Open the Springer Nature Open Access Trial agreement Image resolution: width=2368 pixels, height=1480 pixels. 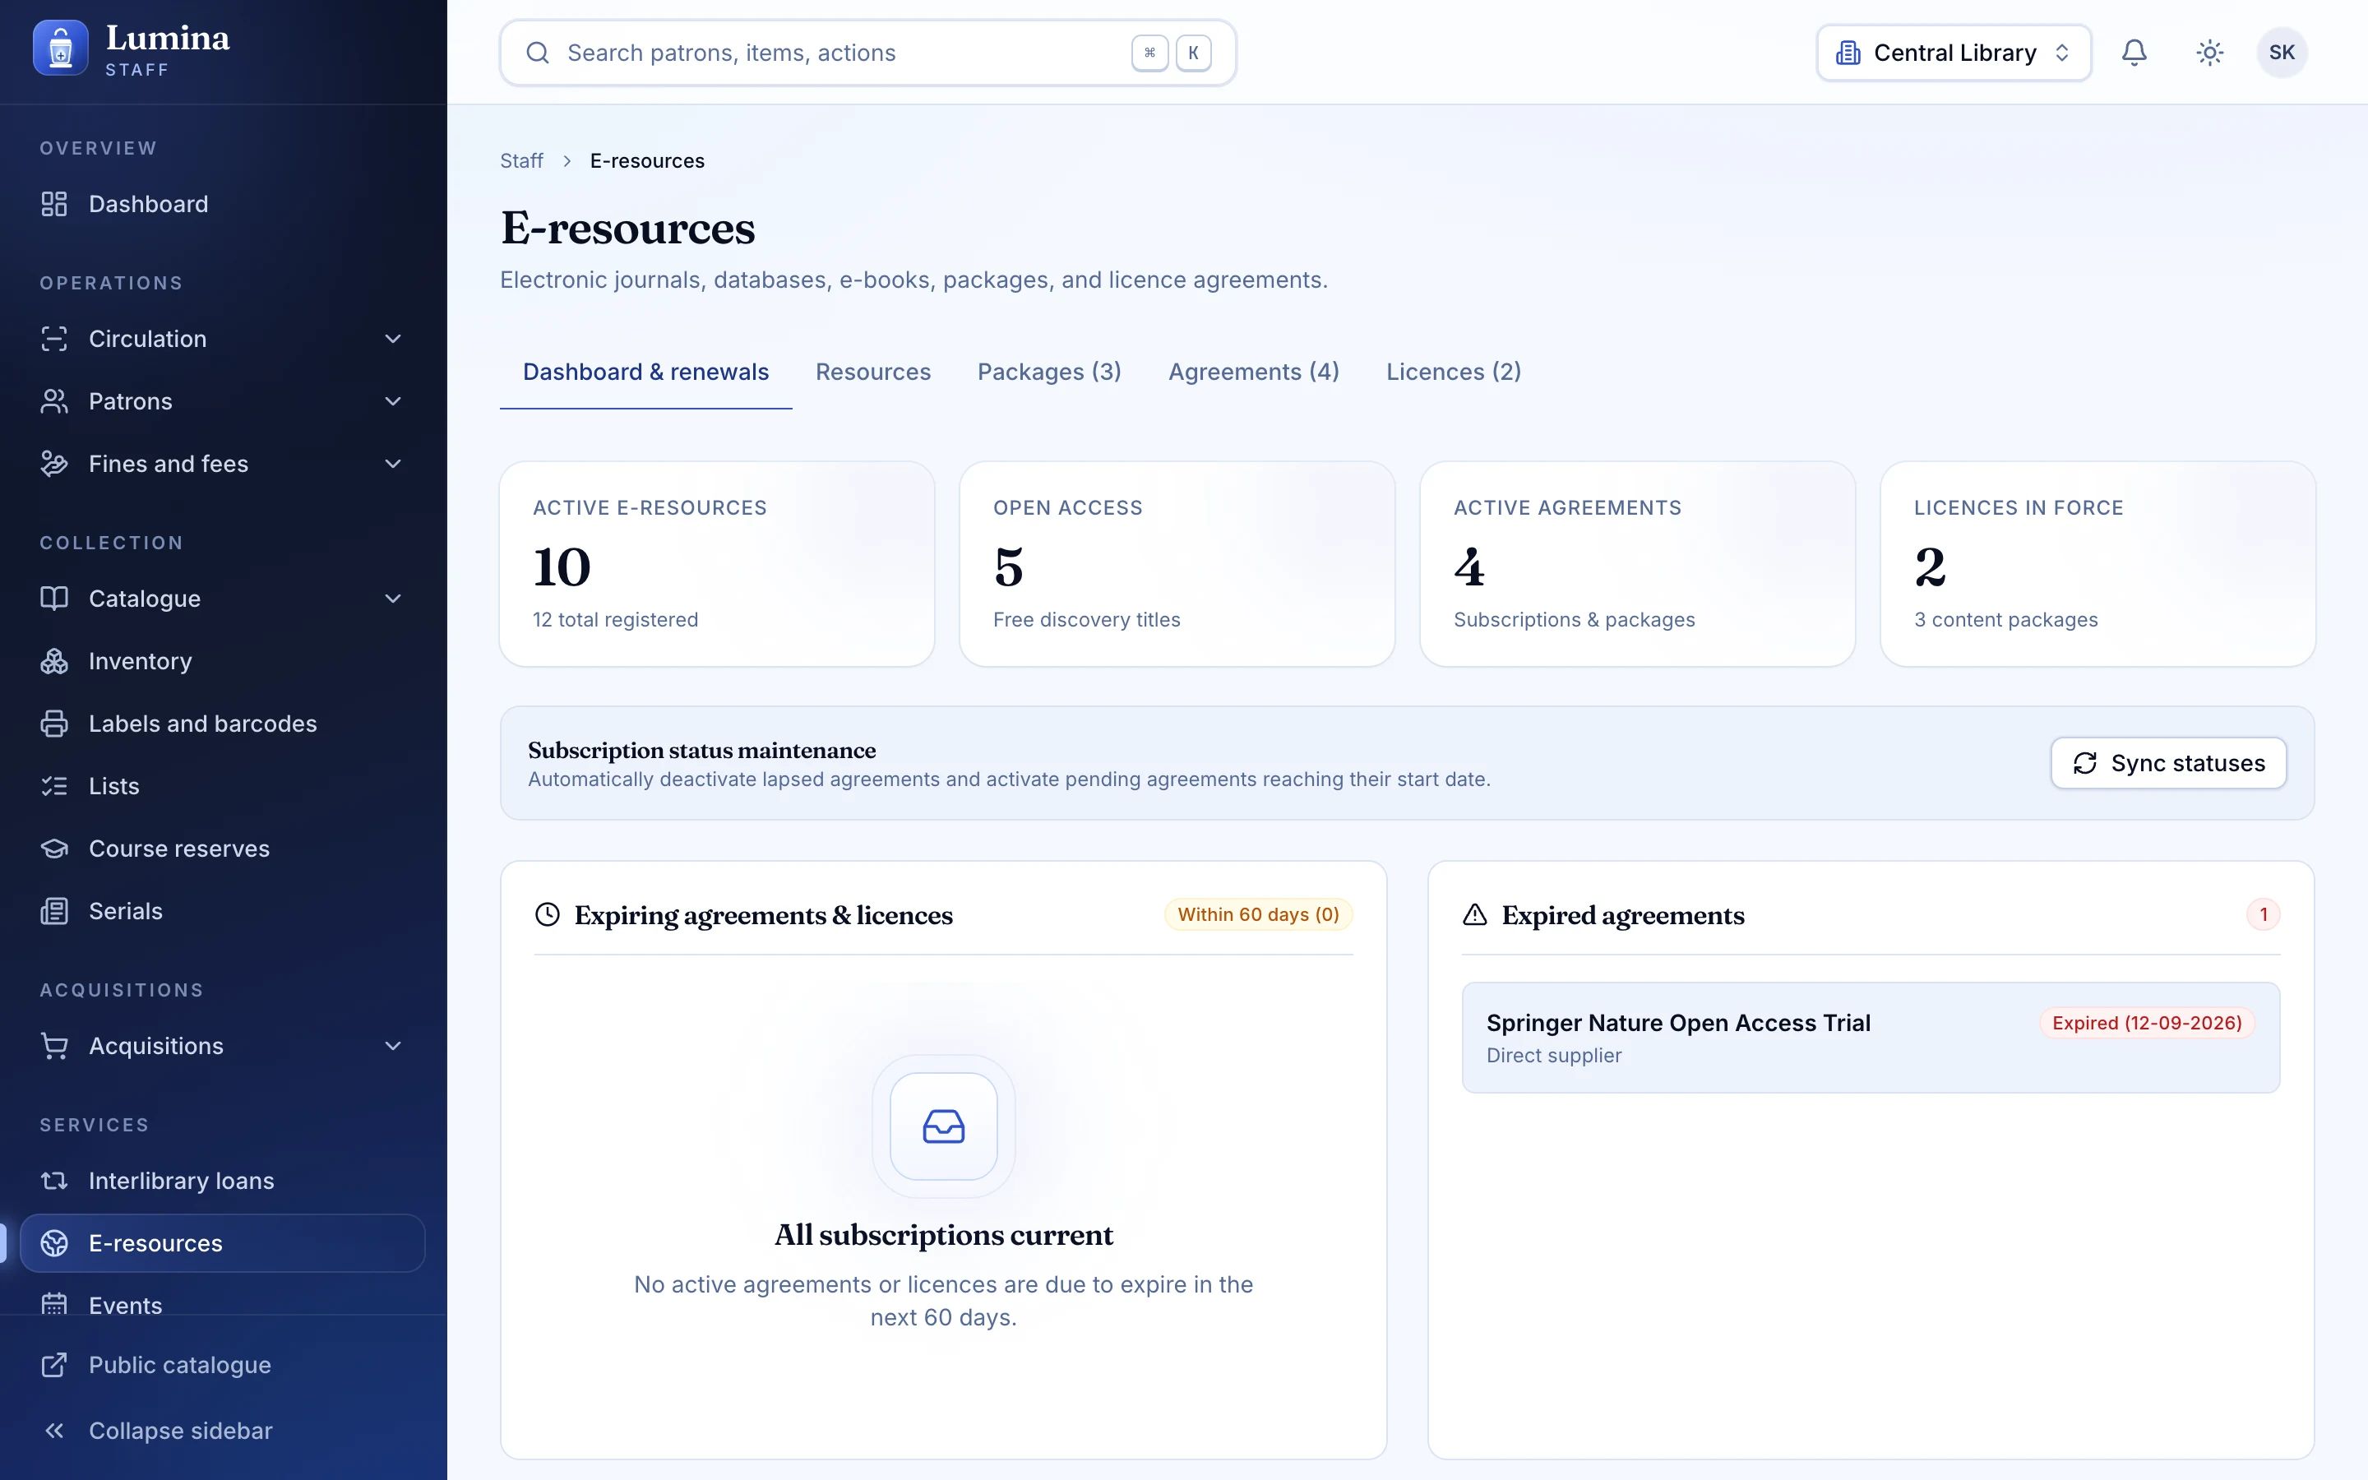tap(1870, 1038)
